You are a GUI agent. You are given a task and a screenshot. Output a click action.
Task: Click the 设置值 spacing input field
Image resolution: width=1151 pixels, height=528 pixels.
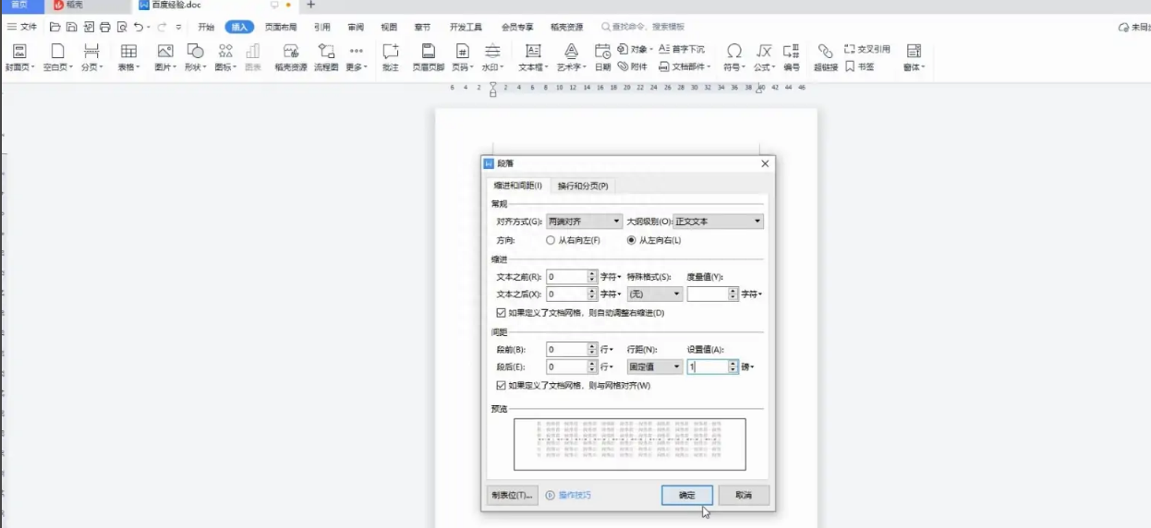(x=707, y=366)
